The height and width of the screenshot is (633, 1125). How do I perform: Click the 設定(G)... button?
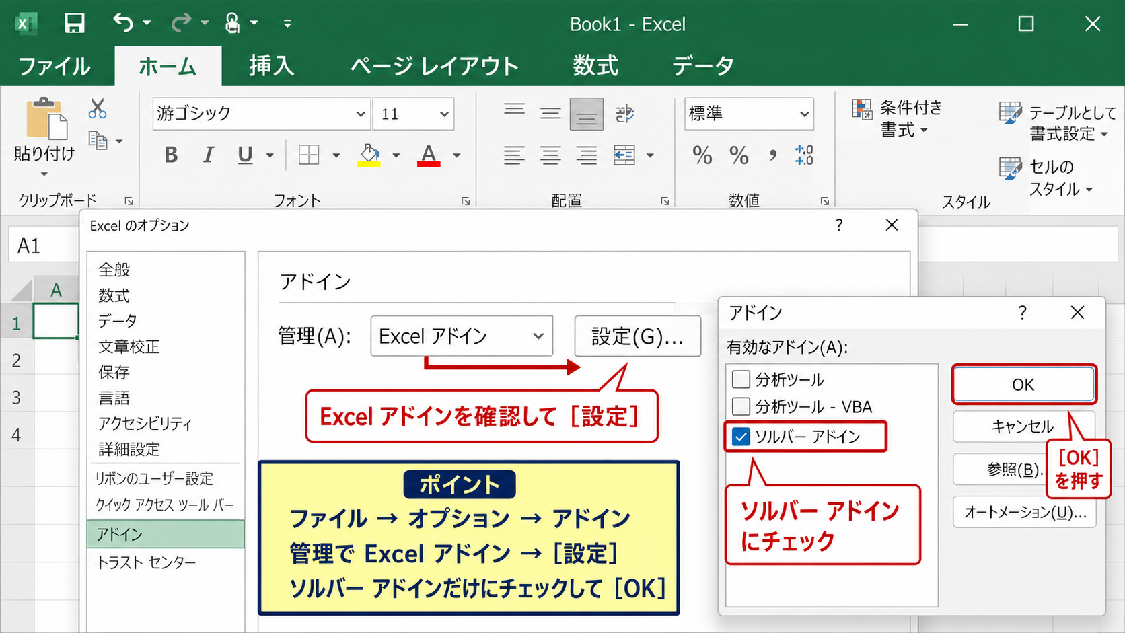(x=637, y=336)
